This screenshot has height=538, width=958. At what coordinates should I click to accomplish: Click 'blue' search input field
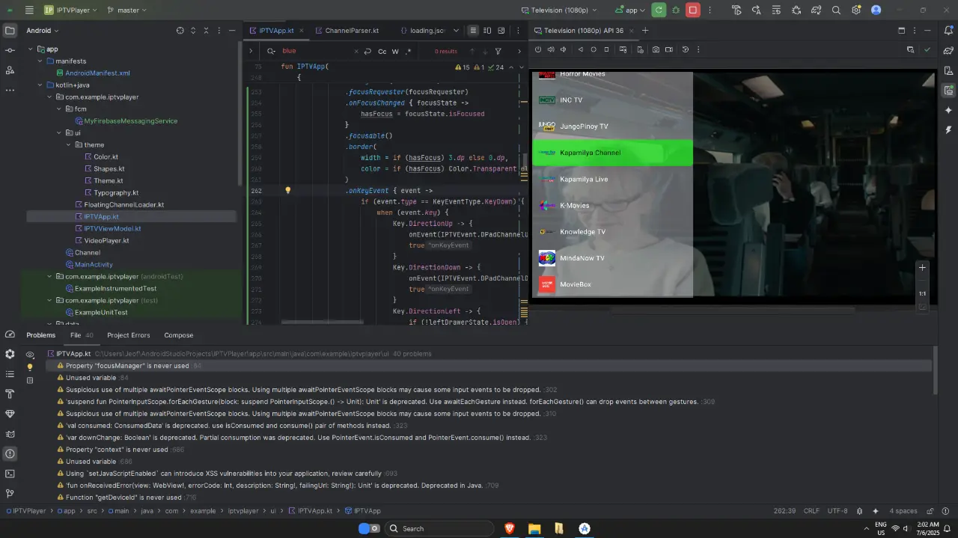[x=314, y=52]
